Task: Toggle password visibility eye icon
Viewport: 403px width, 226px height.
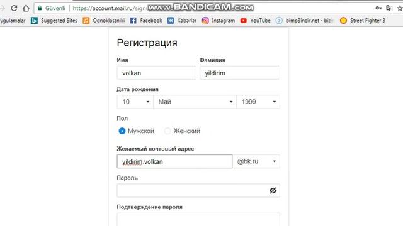Action: click(x=273, y=190)
